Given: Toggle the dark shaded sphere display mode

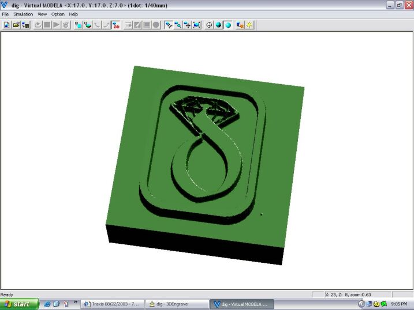Looking at the screenshot, I should click(219, 25).
